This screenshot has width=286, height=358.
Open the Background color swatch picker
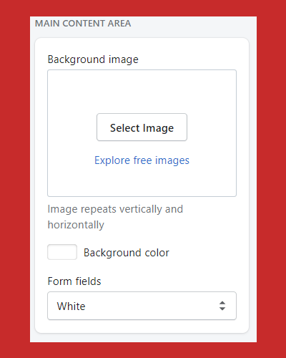pos(62,252)
